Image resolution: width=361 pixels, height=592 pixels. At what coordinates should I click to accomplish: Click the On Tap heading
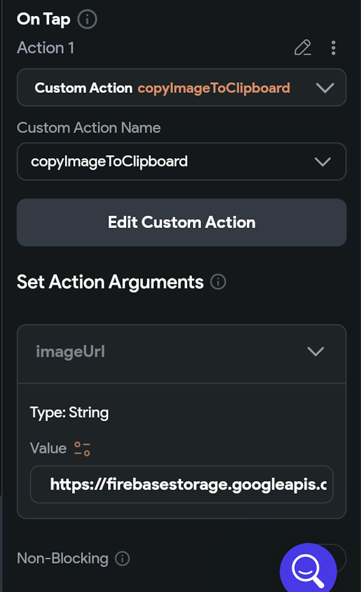pyautogui.click(x=43, y=19)
